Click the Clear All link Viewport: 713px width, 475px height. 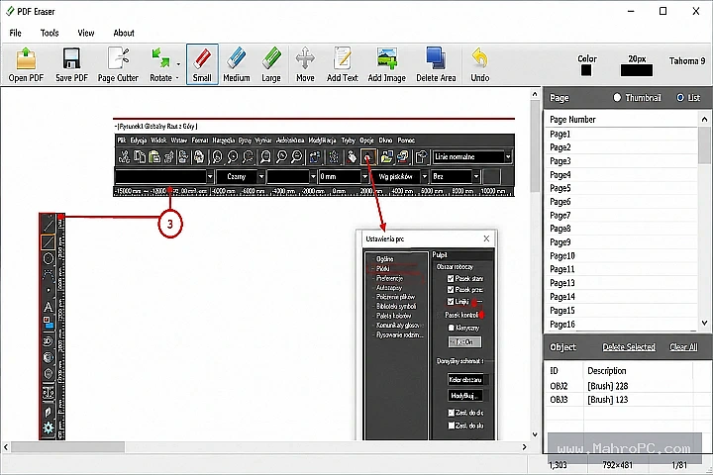coord(683,346)
